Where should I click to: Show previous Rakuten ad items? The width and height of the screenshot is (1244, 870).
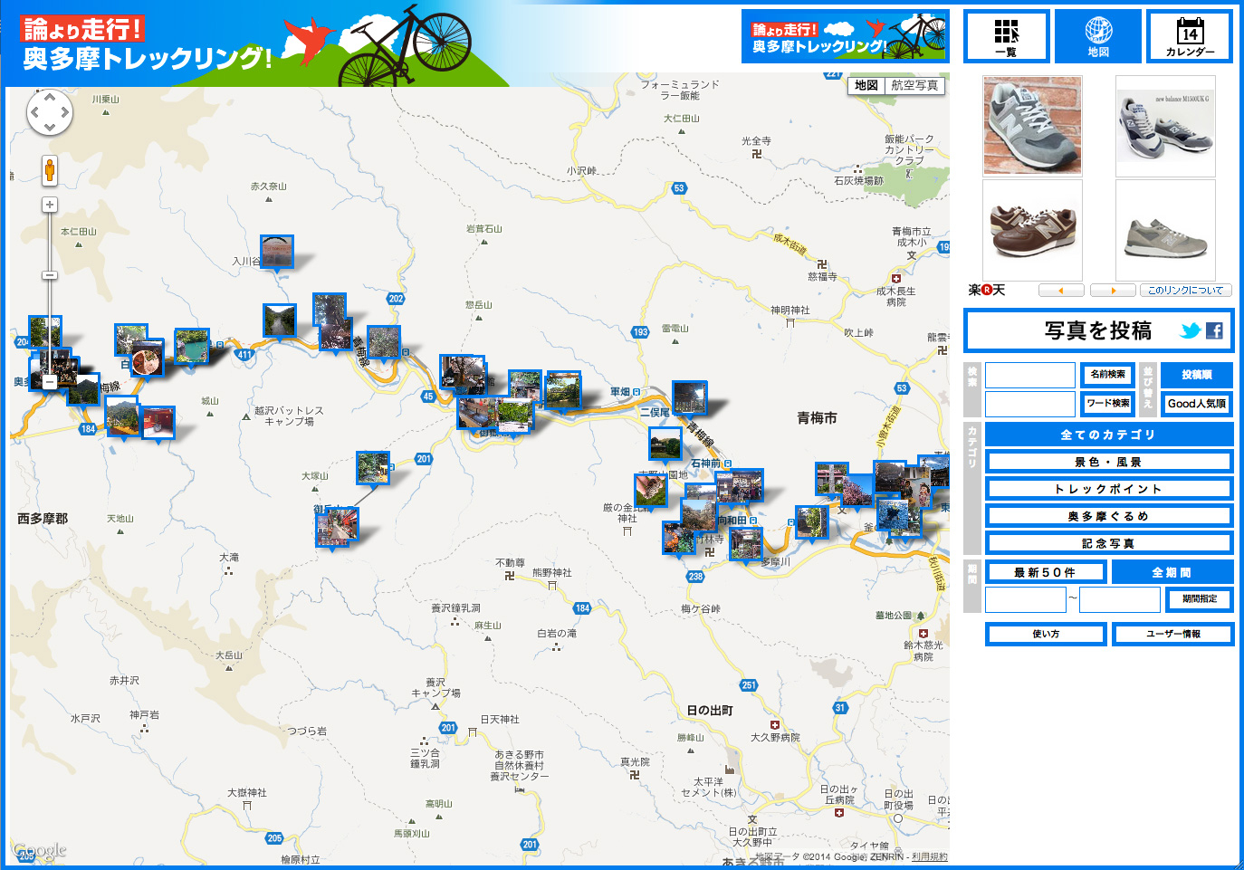[x=1061, y=291]
